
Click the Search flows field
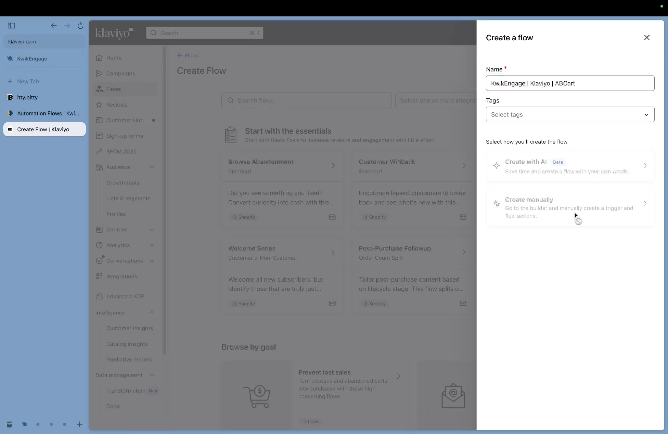(307, 100)
